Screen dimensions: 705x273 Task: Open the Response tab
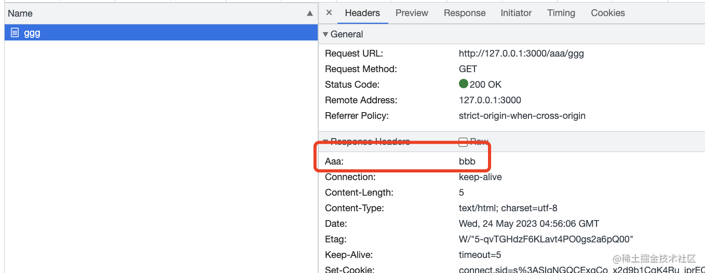pos(464,13)
